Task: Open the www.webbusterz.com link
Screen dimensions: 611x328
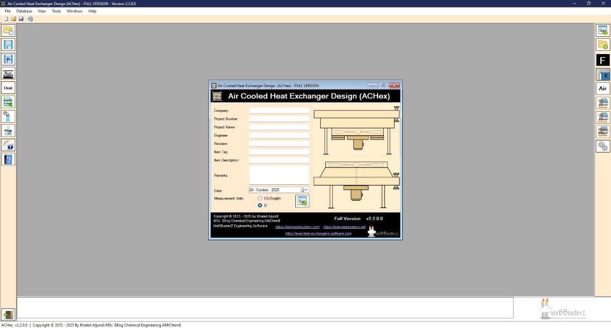Action: (297, 227)
